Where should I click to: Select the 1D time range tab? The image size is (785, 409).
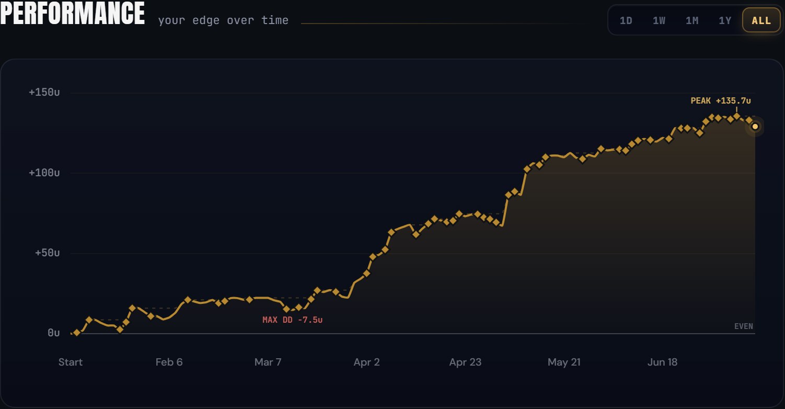[626, 20]
